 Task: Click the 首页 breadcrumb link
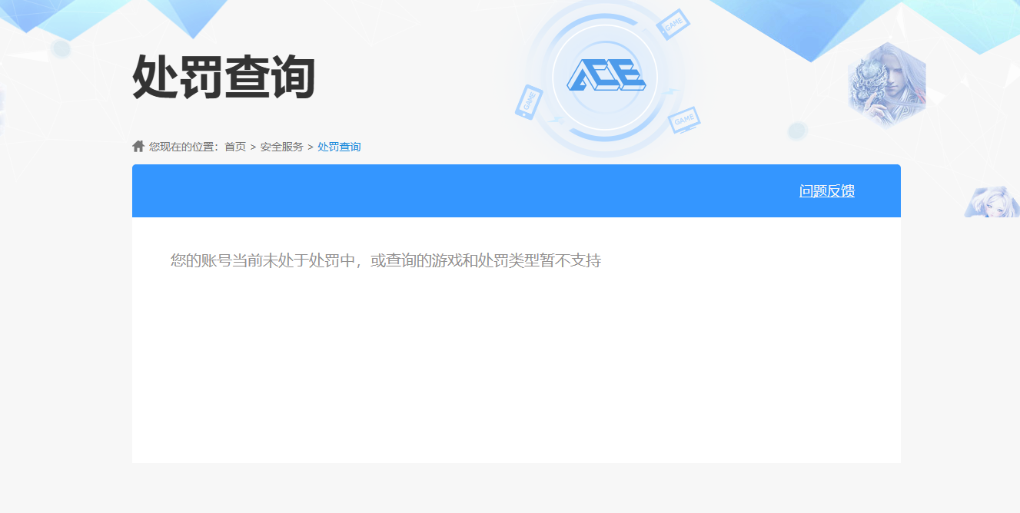point(234,146)
